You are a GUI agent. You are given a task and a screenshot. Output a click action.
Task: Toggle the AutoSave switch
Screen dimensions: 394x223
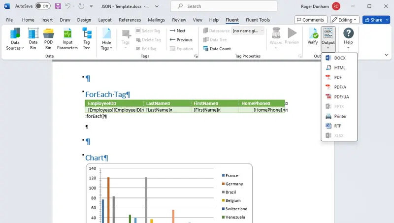pyautogui.click(x=43, y=6)
